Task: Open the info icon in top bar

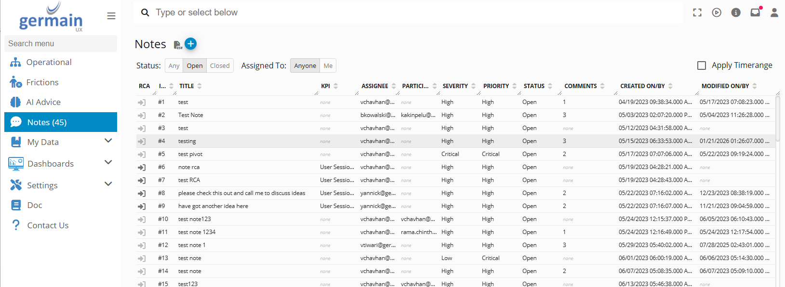Action: 736,13
